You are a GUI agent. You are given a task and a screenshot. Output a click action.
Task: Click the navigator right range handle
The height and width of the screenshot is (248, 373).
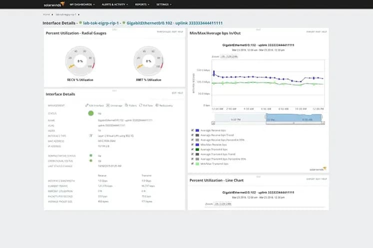[322, 117]
